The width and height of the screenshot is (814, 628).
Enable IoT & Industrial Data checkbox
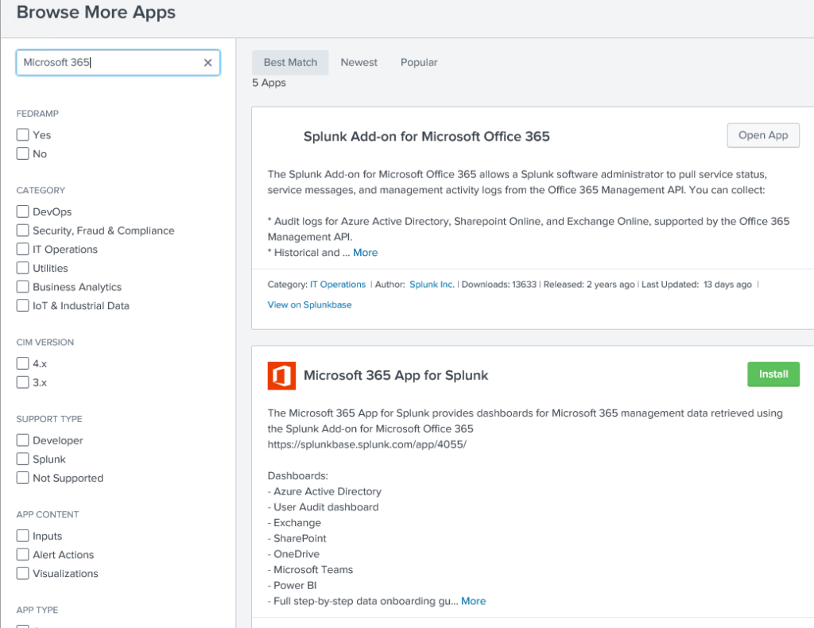coord(22,306)
